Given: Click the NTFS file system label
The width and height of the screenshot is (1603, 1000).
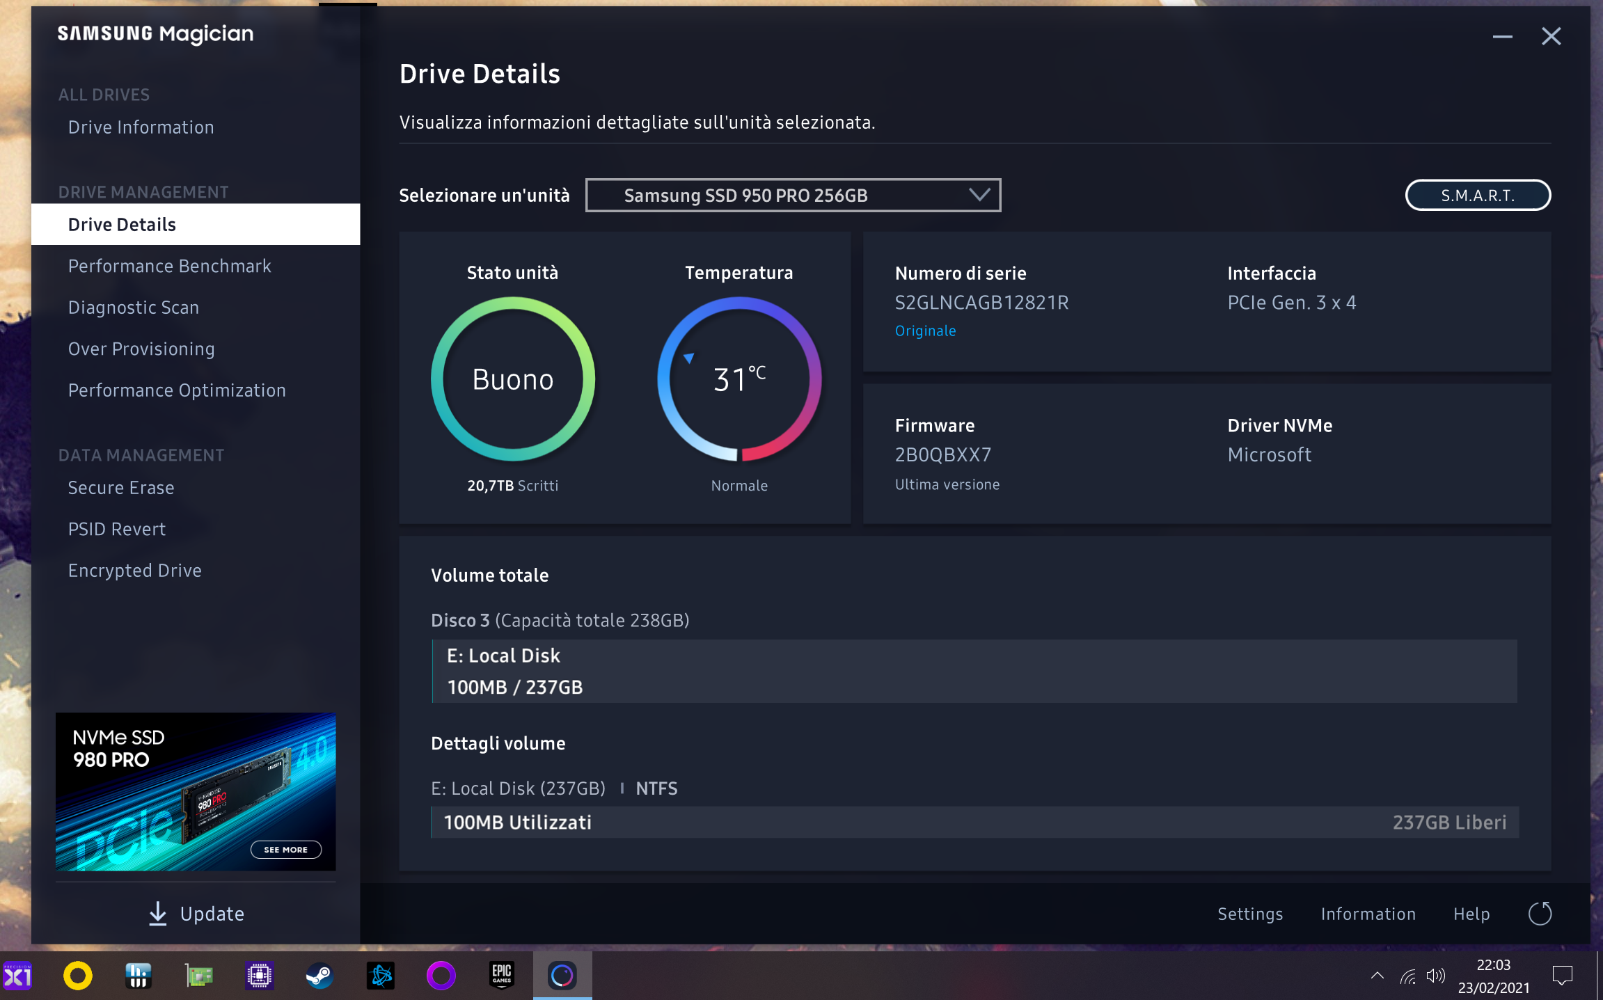Looking at the screenshot, I should [x=656, y=788].
